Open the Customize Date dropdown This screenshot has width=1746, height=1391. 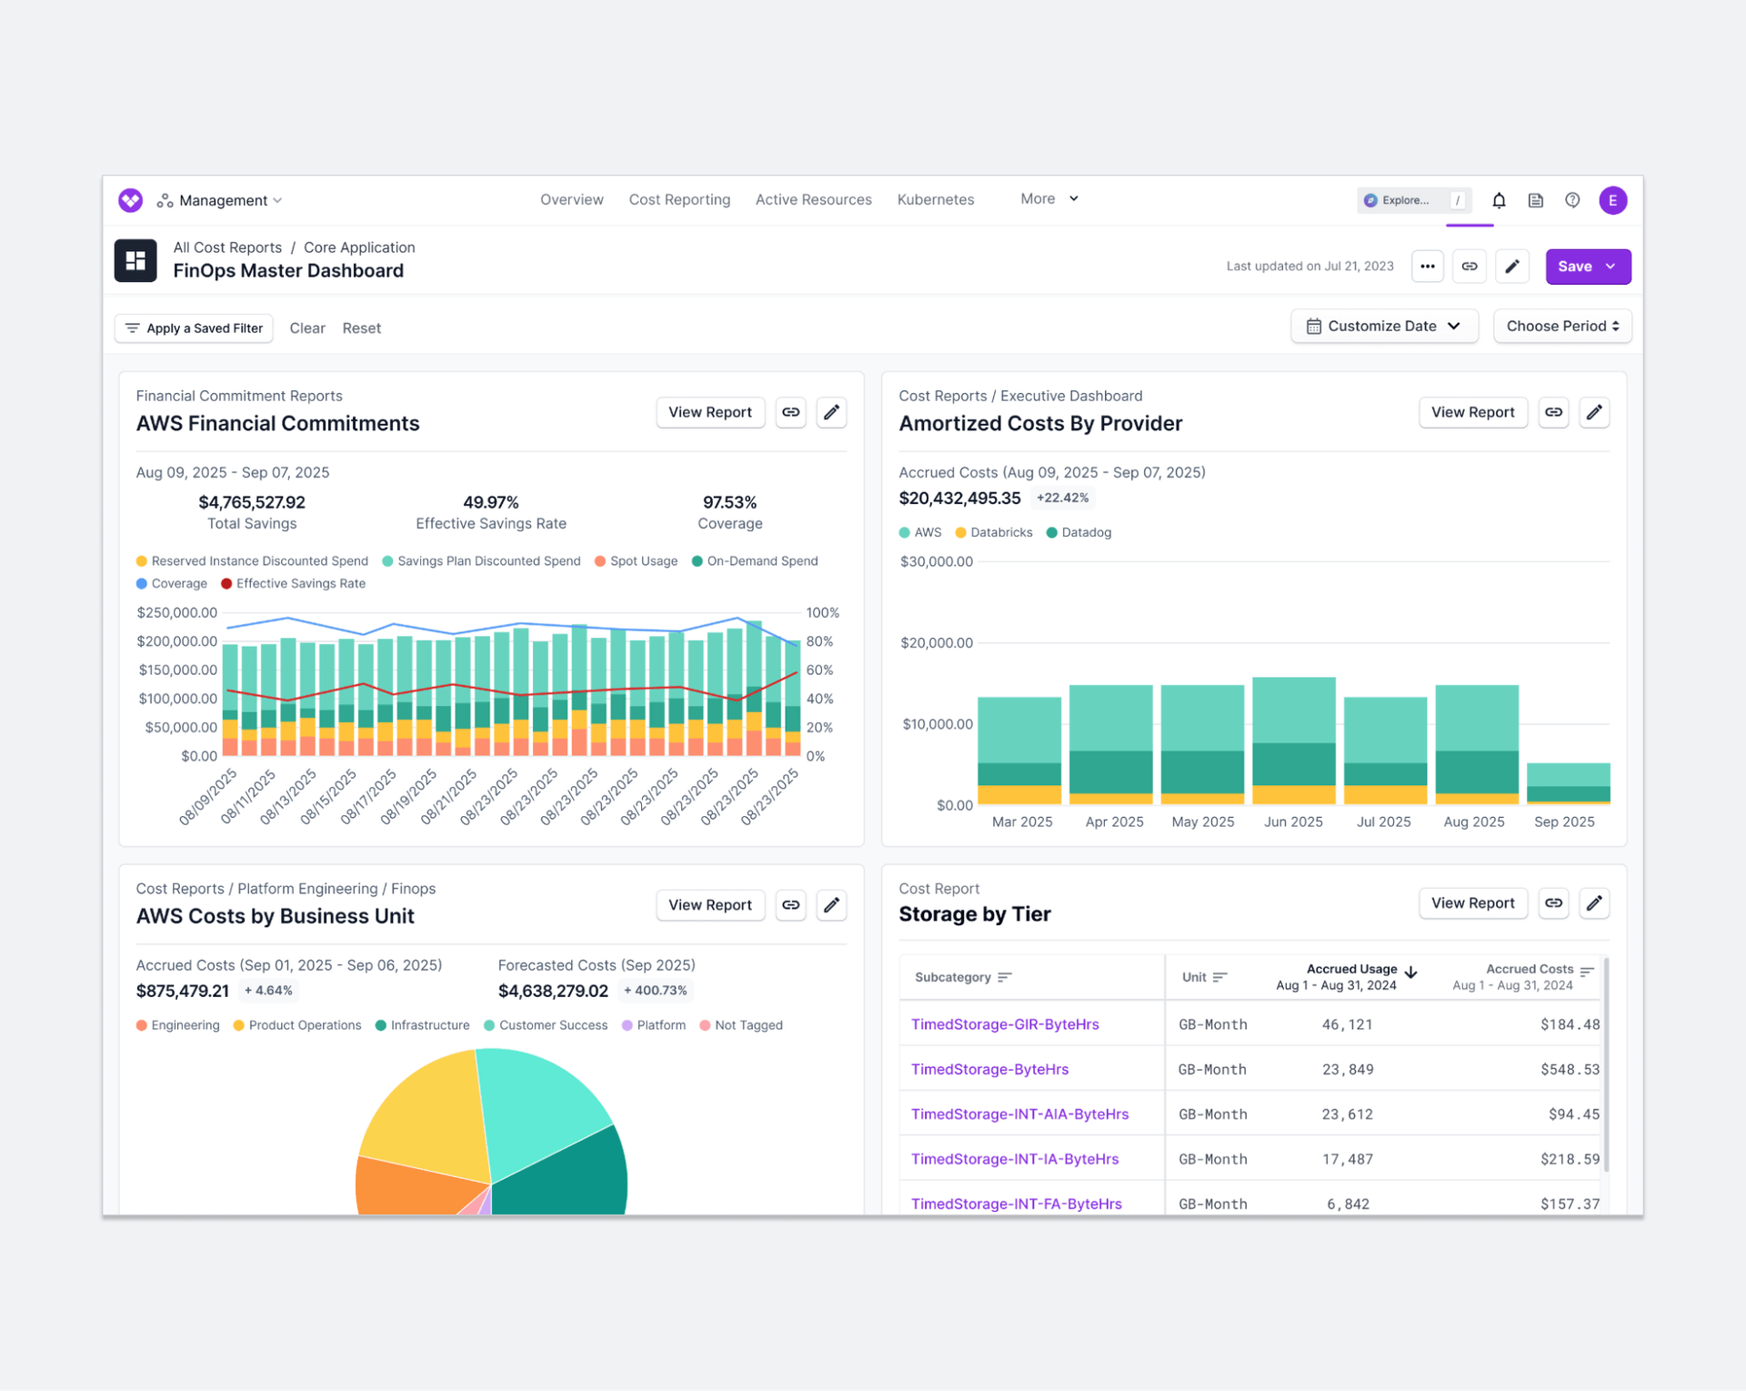coord(1383,326)
